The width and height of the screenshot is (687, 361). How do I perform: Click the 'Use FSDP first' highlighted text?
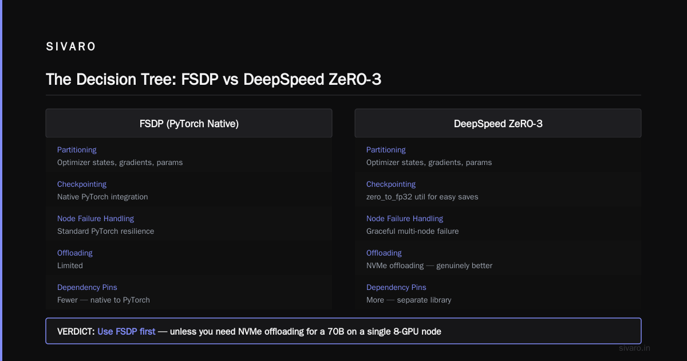point(127,331)
